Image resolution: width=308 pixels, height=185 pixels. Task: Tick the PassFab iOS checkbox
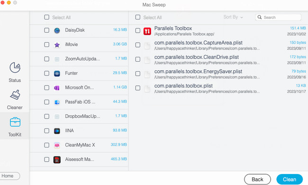click(47, 102)
